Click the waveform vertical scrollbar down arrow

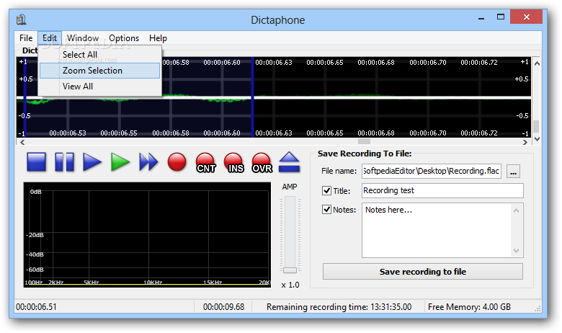click(537, 138)
